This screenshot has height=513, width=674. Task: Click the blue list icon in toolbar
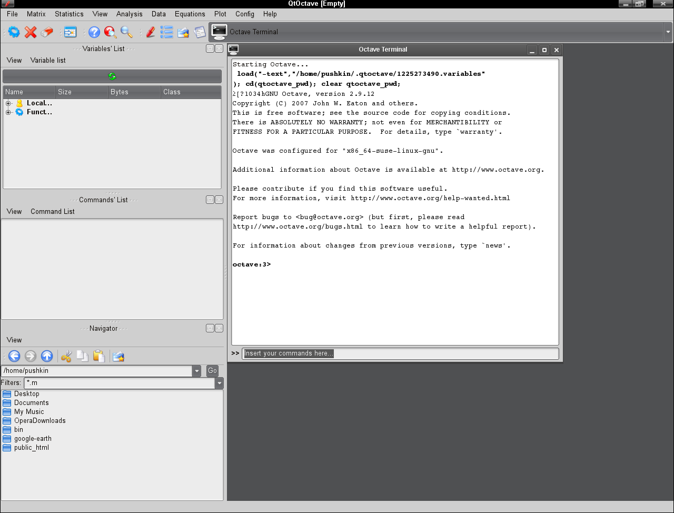167,32
